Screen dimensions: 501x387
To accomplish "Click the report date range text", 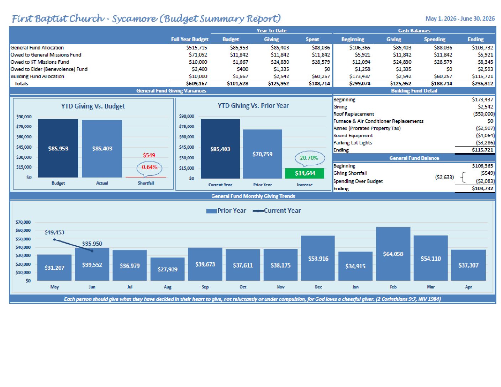I will [x=460, y=18].
